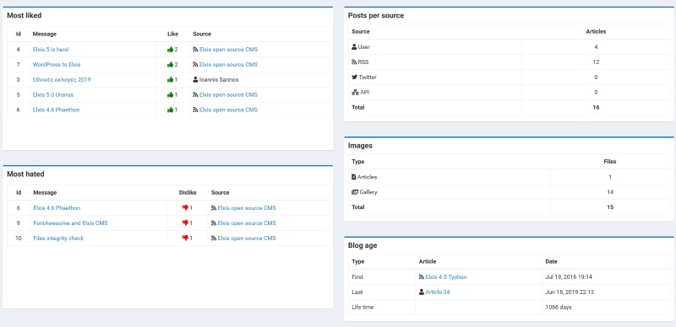This screenshot has width=676, height=327.
Task: Open 'FontAwesome and Elxis CMS' message
Action: point(70,222)
